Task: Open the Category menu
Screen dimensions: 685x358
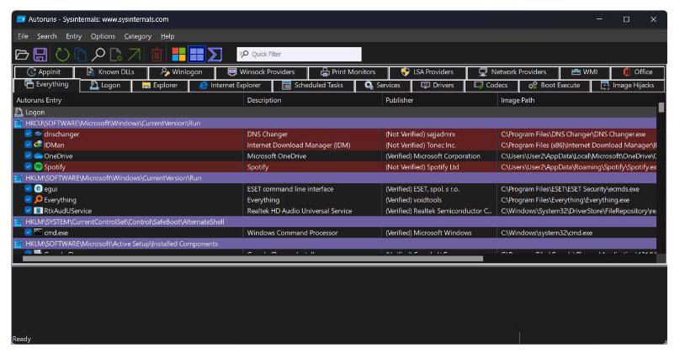Action: pos(137,36)
